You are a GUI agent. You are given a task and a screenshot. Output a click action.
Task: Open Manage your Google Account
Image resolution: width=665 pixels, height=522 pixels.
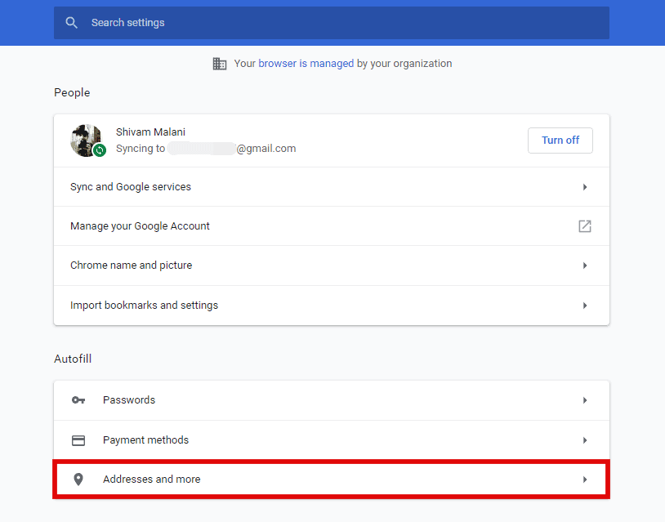[331, 226]
